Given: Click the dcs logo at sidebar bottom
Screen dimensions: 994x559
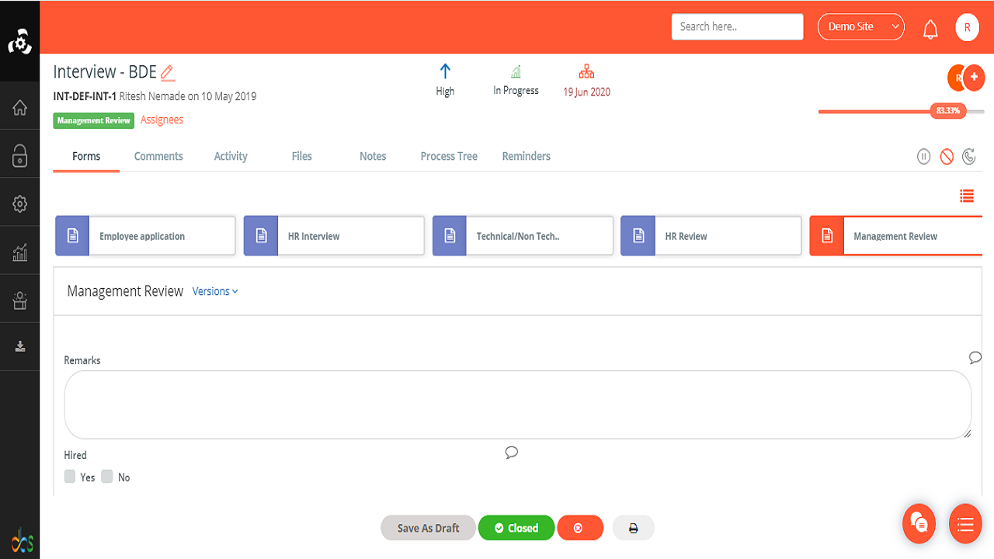Looking at the screenshot, I should (x=22, y=540).
